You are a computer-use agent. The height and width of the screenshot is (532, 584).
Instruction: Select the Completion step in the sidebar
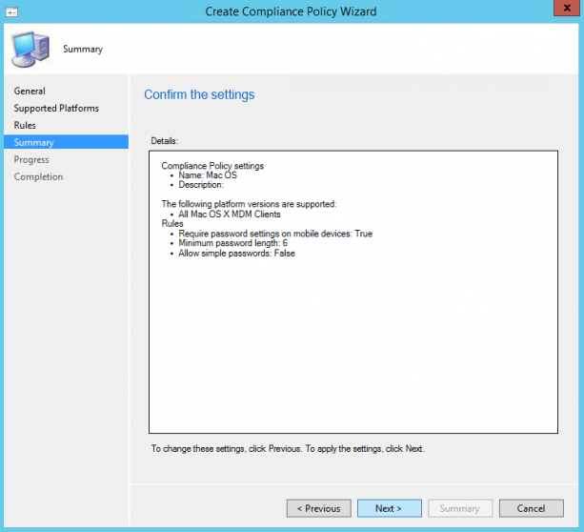pyautogui.click(x=38, y=176)
